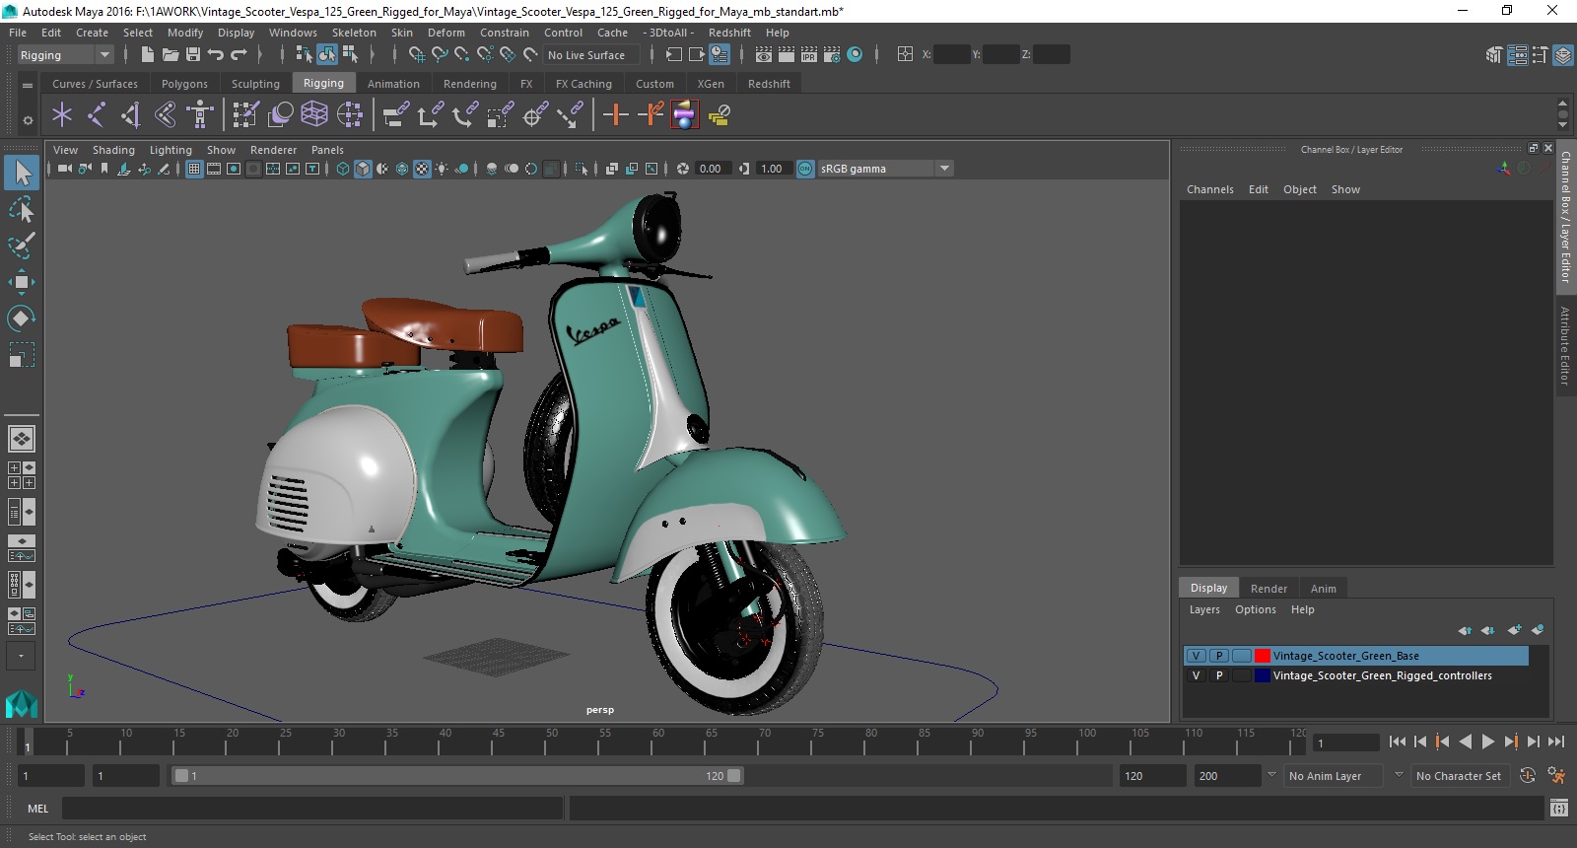The width and height of the screenshot is (1577, 848).
Task: Click the shelf tab menu icon
Action: 28,85
